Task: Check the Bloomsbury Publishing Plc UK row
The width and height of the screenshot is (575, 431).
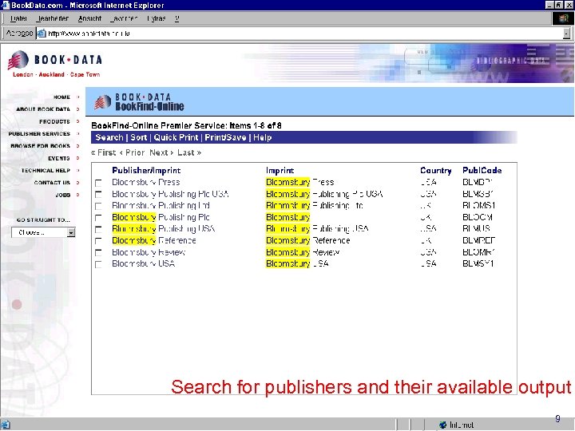Action: 98,218
